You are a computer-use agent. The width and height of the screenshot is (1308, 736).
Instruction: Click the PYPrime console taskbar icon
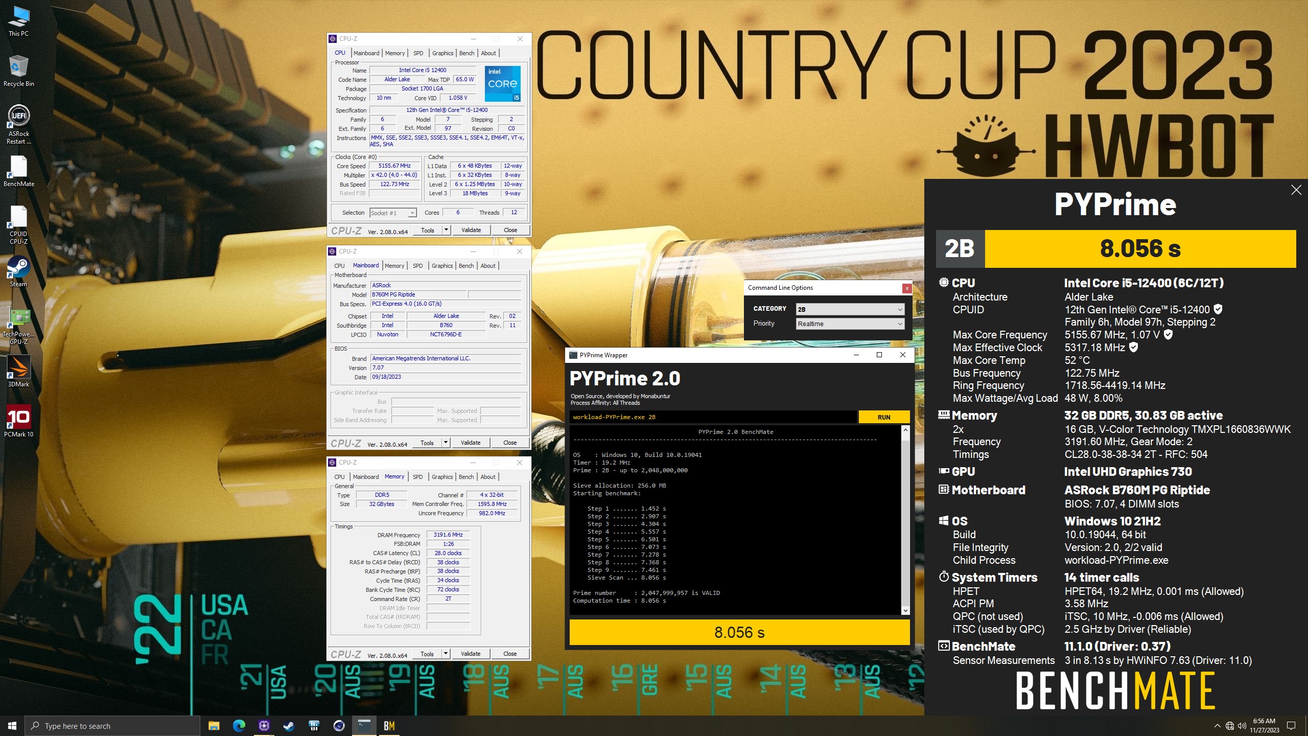pyautogui.click(x=364, y=726)
